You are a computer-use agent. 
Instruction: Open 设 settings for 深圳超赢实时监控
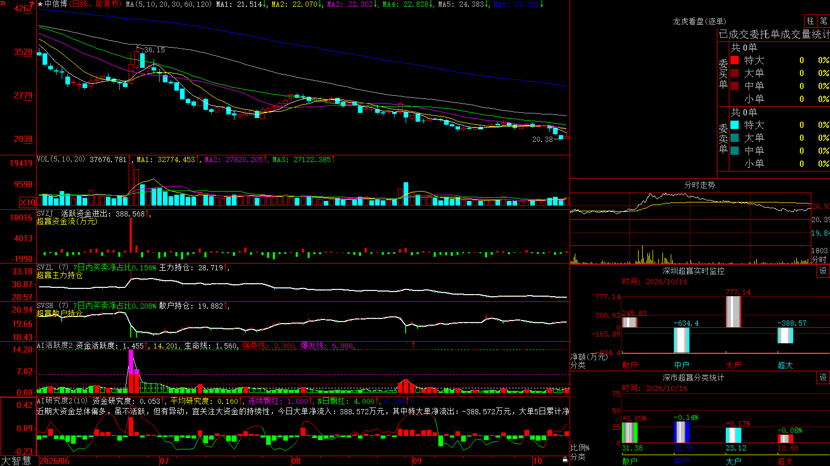click(x=823, y=271)
